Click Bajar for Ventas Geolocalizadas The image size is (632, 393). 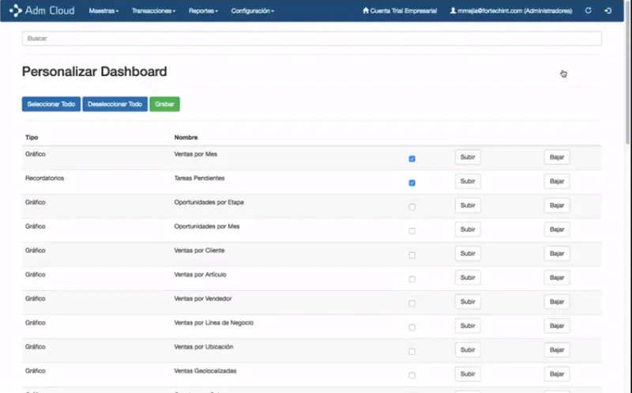coord(557,374)
